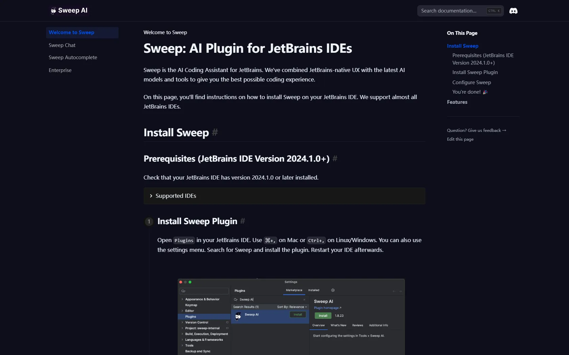Jump to Features in table of contents
Image resolution: width=569 pixels, height=355 pixels.
point(457,102)
